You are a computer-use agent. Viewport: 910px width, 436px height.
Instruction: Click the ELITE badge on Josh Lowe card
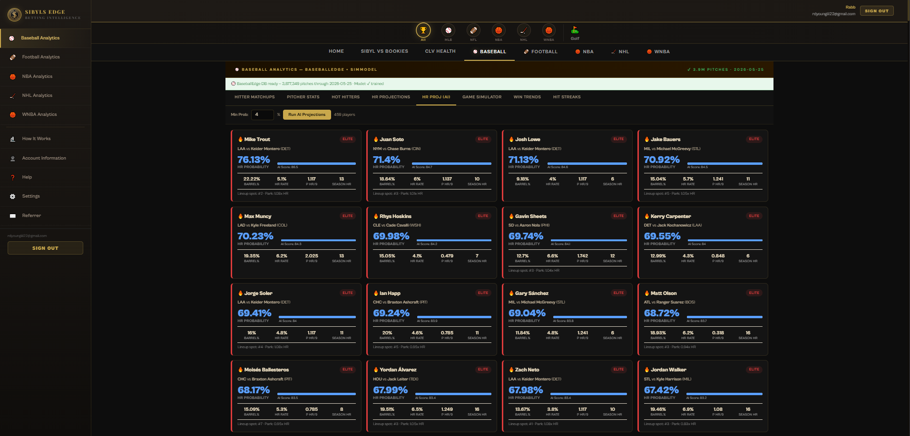pos(618,139)
